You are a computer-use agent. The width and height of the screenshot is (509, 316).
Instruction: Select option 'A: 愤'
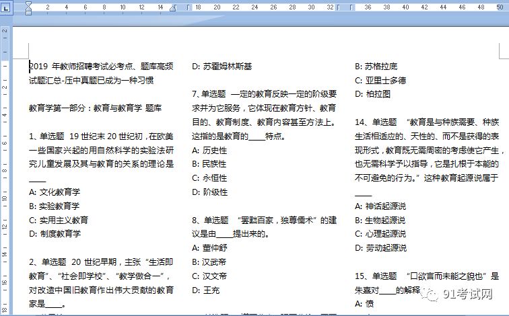click(x=364, y=304)
